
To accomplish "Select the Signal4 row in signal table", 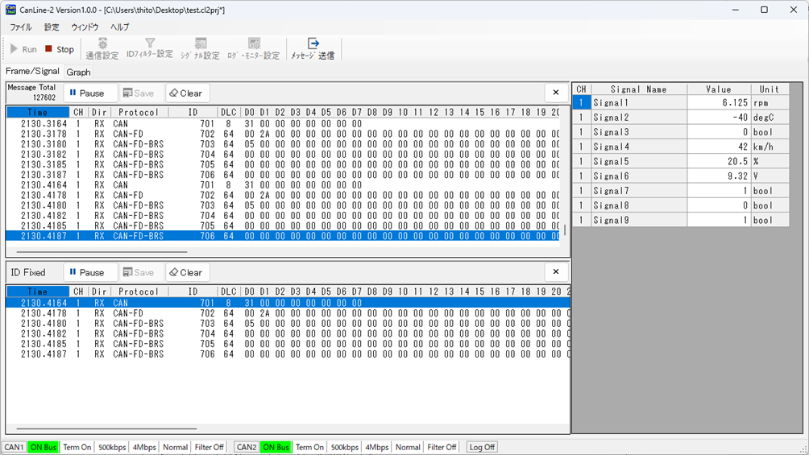I will point(638,147).
